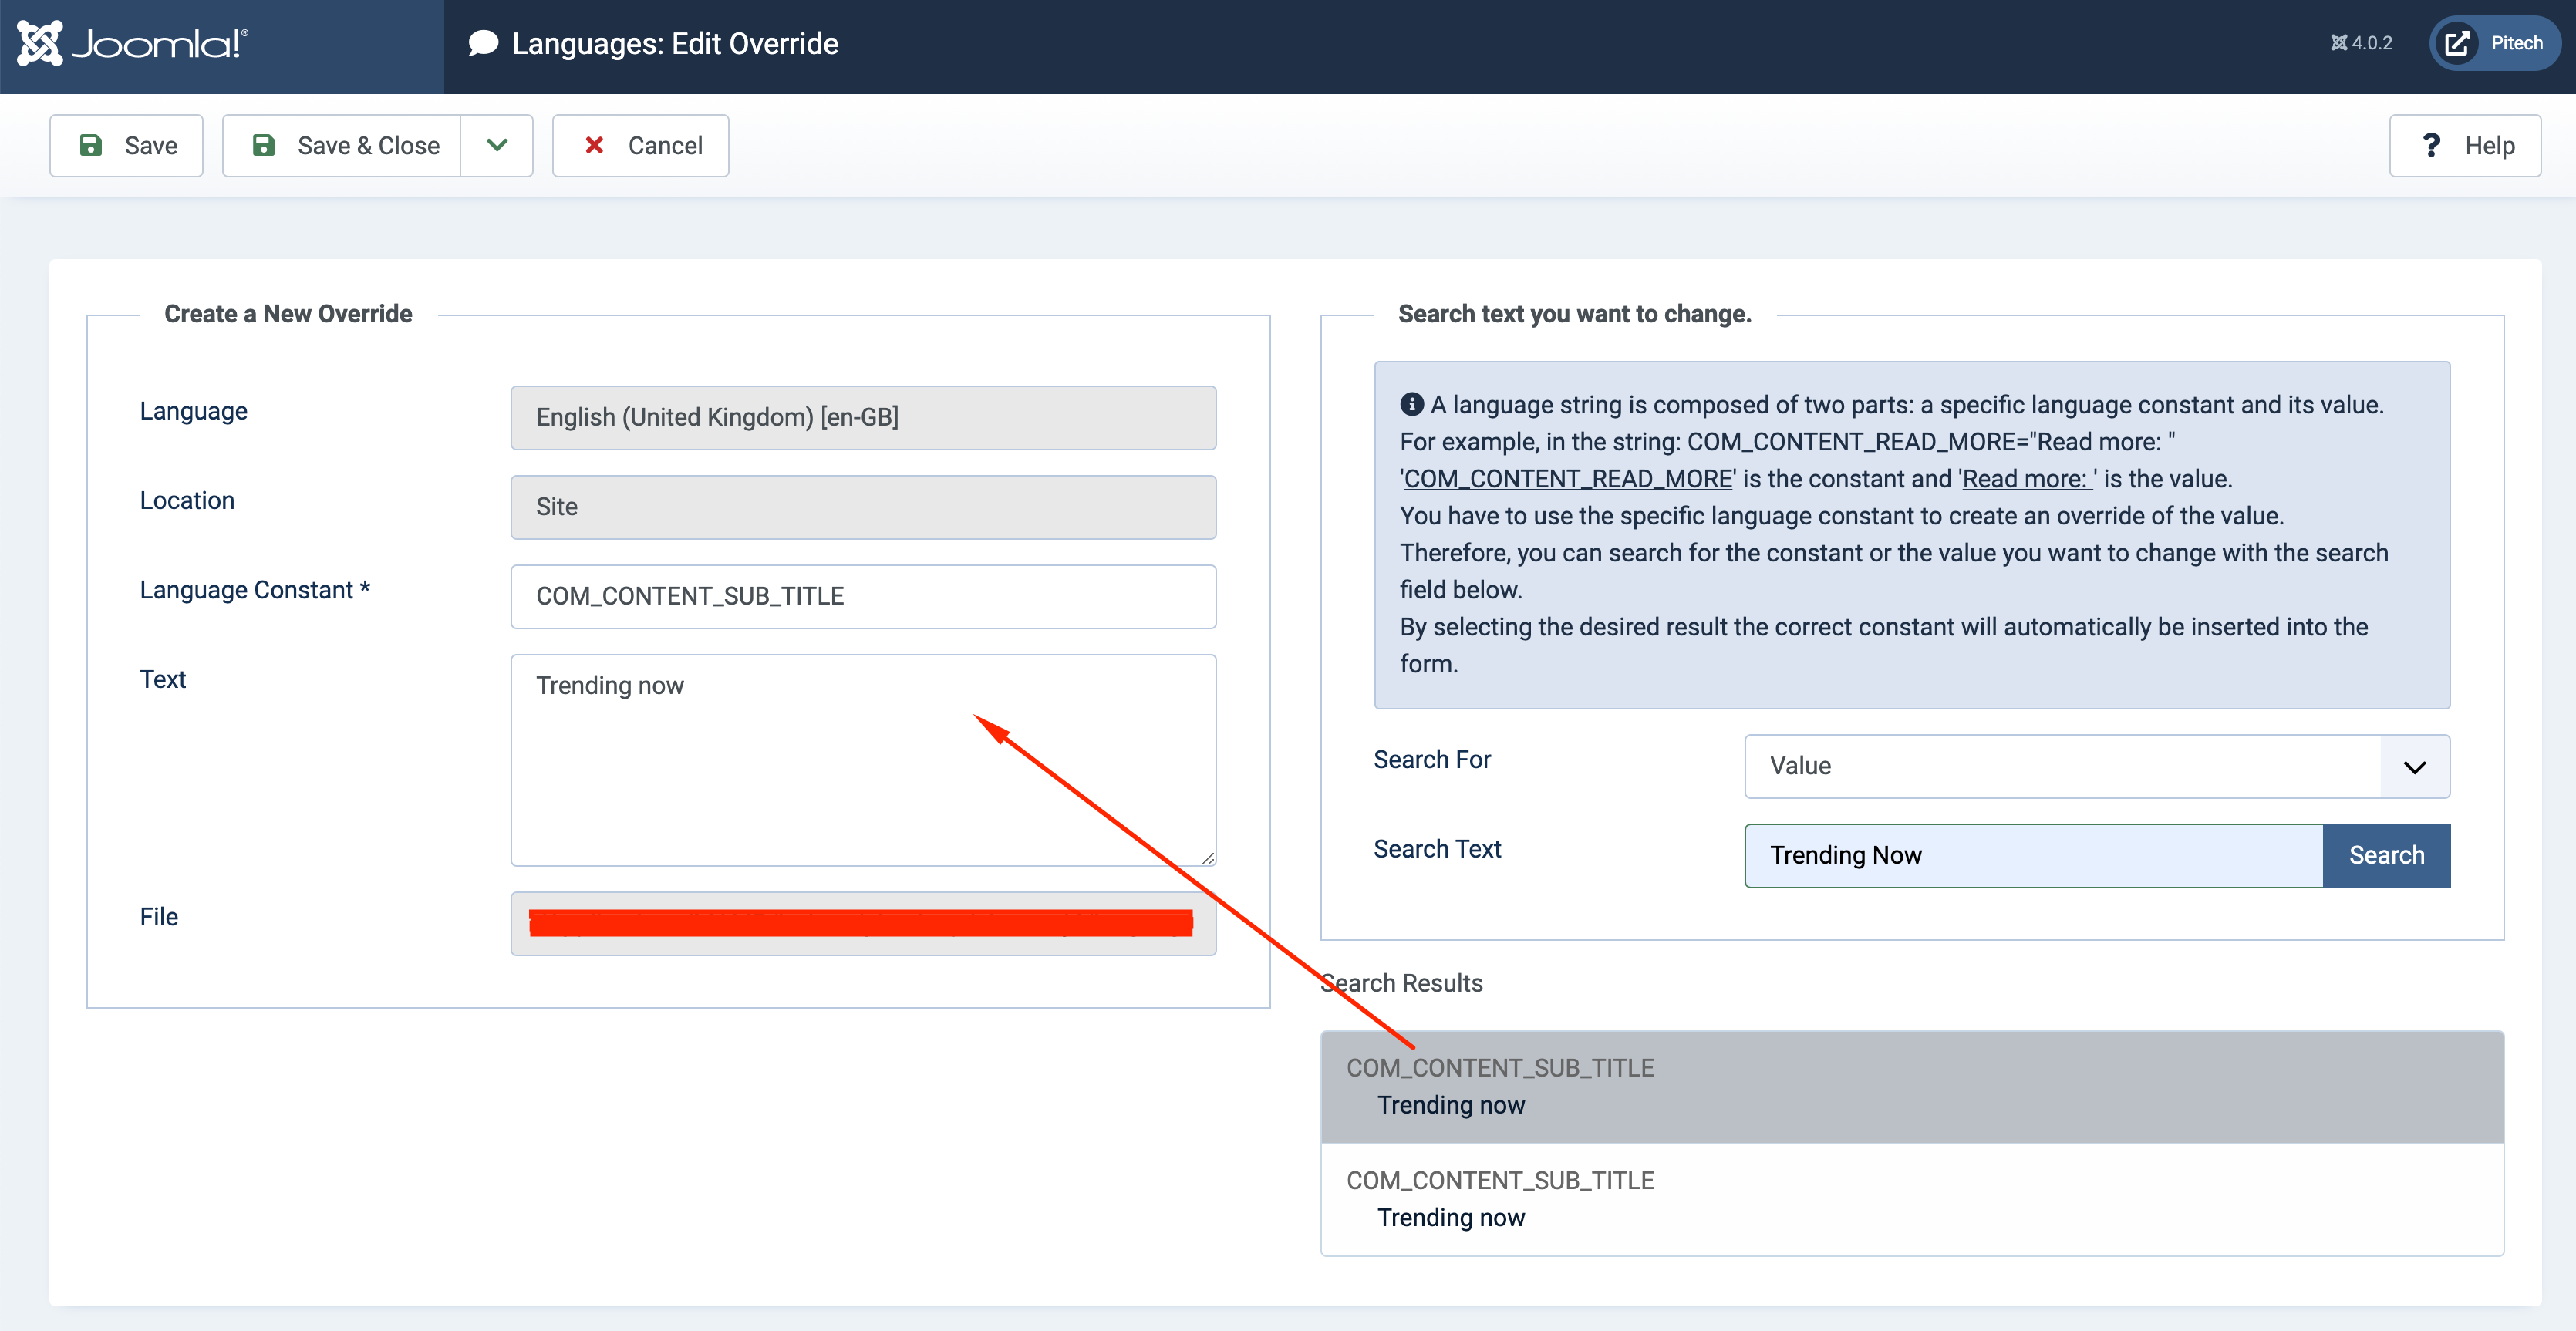Viewport: 2576px width, 1331px height.
Task: Click the blue Search button
Action: 2386,855
